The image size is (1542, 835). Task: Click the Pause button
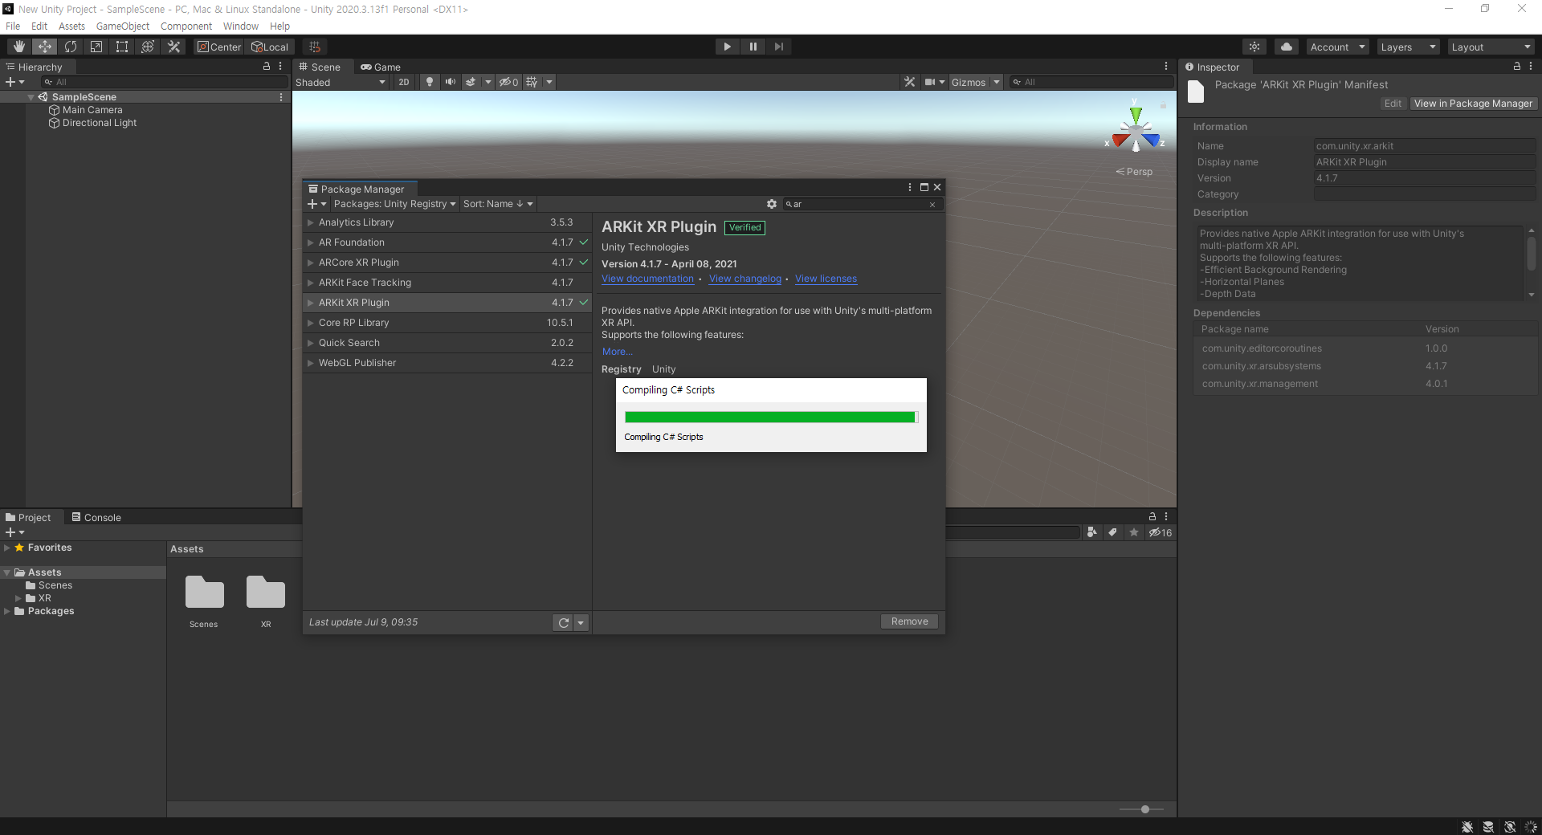(x=753, y=47)
